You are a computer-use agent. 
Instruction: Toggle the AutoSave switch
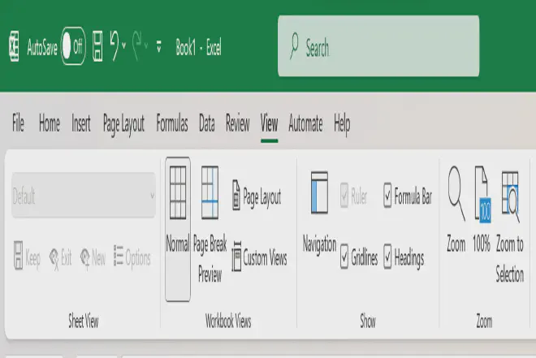(x=73, y=47)
